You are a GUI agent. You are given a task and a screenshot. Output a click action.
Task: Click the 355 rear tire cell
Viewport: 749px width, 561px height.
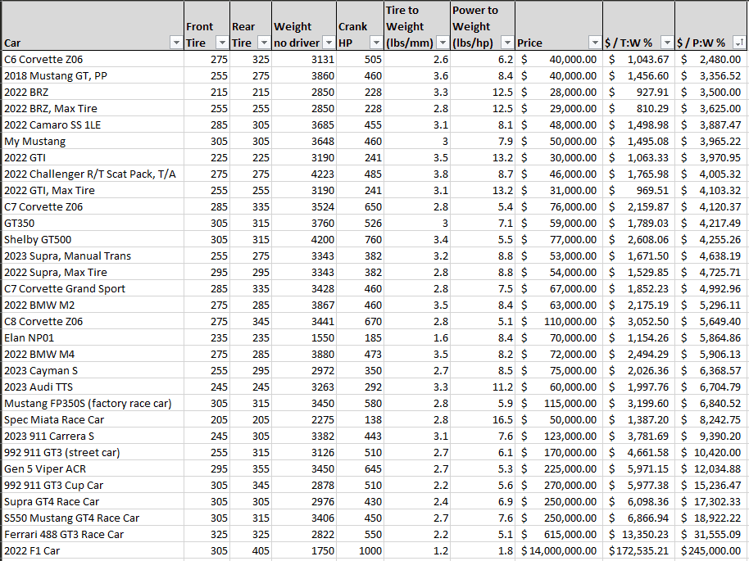(251, 468)
